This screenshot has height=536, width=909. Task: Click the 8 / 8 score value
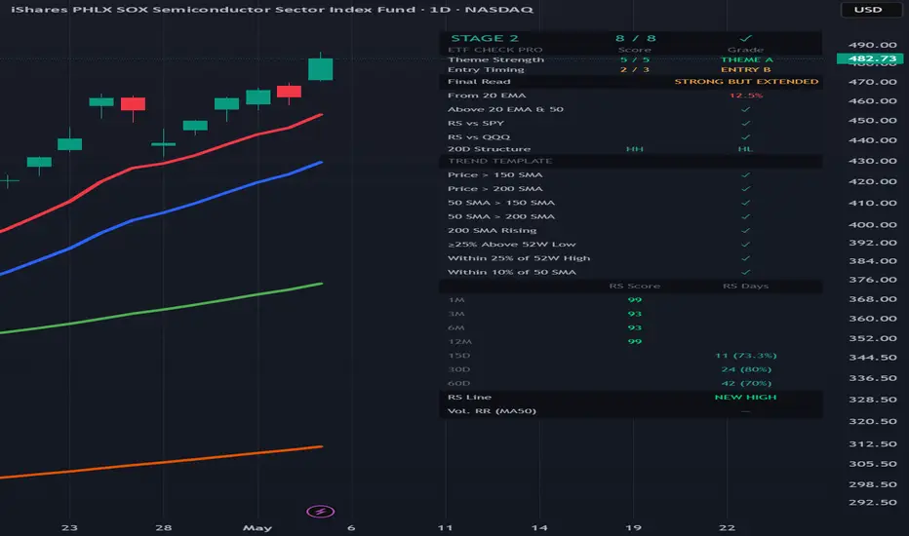coord(635,38)
